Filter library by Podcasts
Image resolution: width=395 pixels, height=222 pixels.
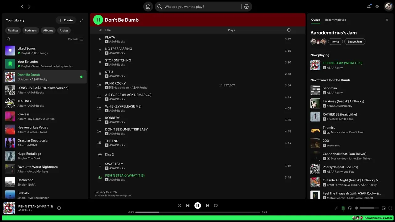[x=31, y=30]
